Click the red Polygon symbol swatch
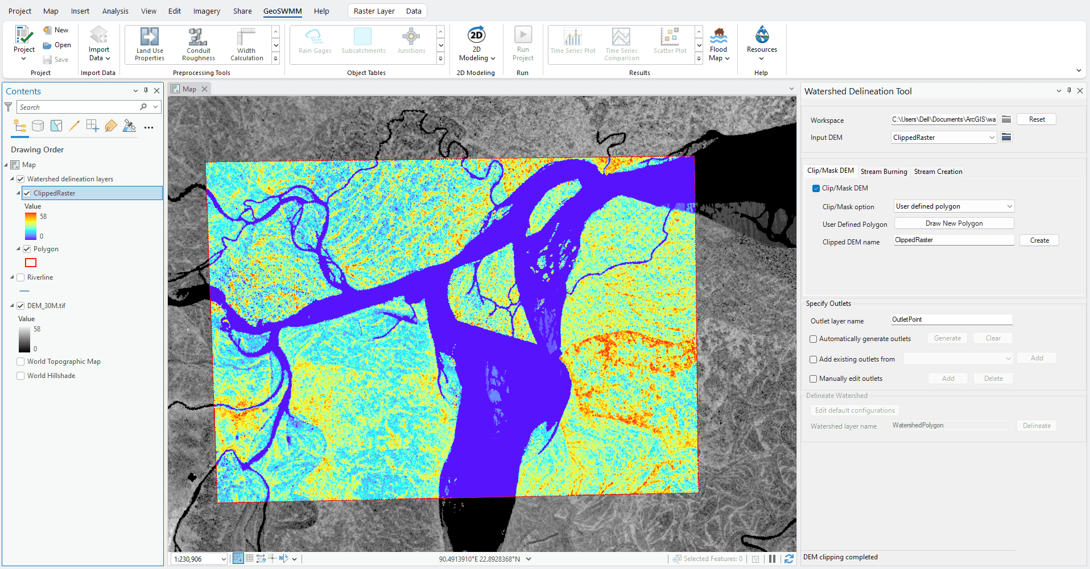 (31, 263)
